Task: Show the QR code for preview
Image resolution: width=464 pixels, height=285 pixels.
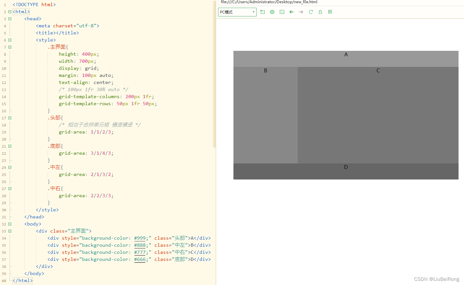Action: point(330,12)
